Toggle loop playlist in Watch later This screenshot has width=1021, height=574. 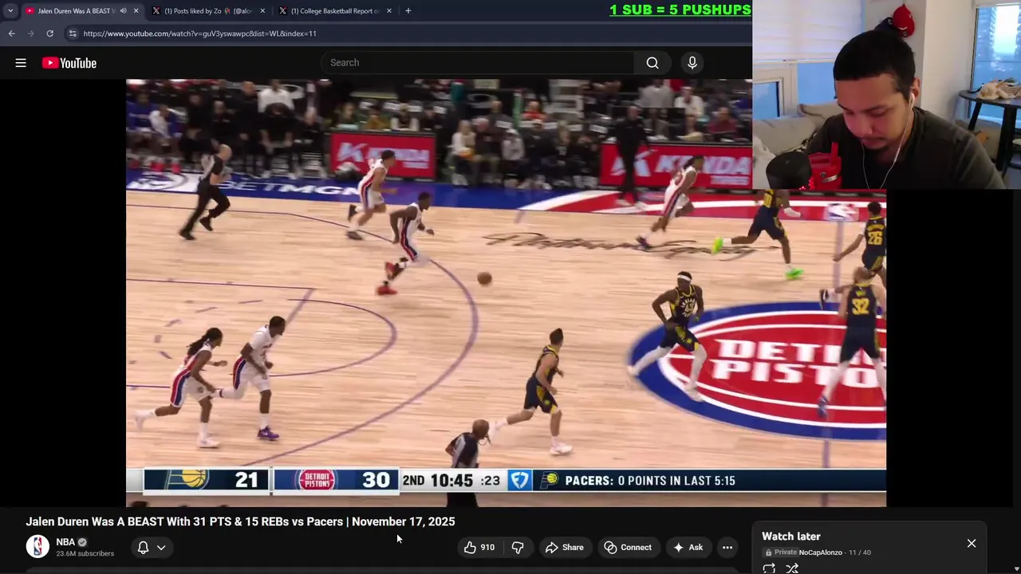769,568
